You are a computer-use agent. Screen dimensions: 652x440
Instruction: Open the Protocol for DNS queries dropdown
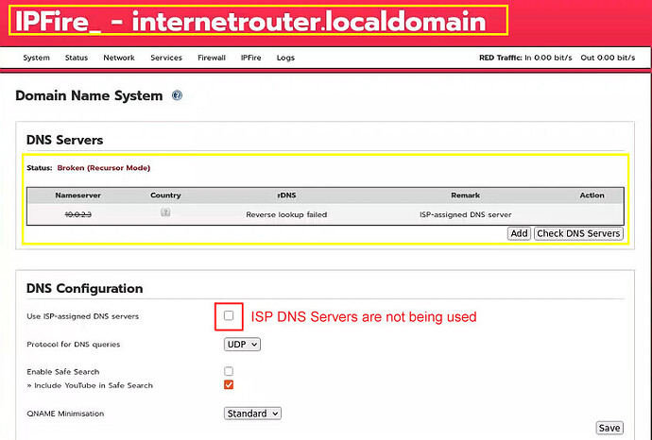point(242,345)
